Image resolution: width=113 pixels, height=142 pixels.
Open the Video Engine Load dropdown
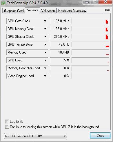45,76
